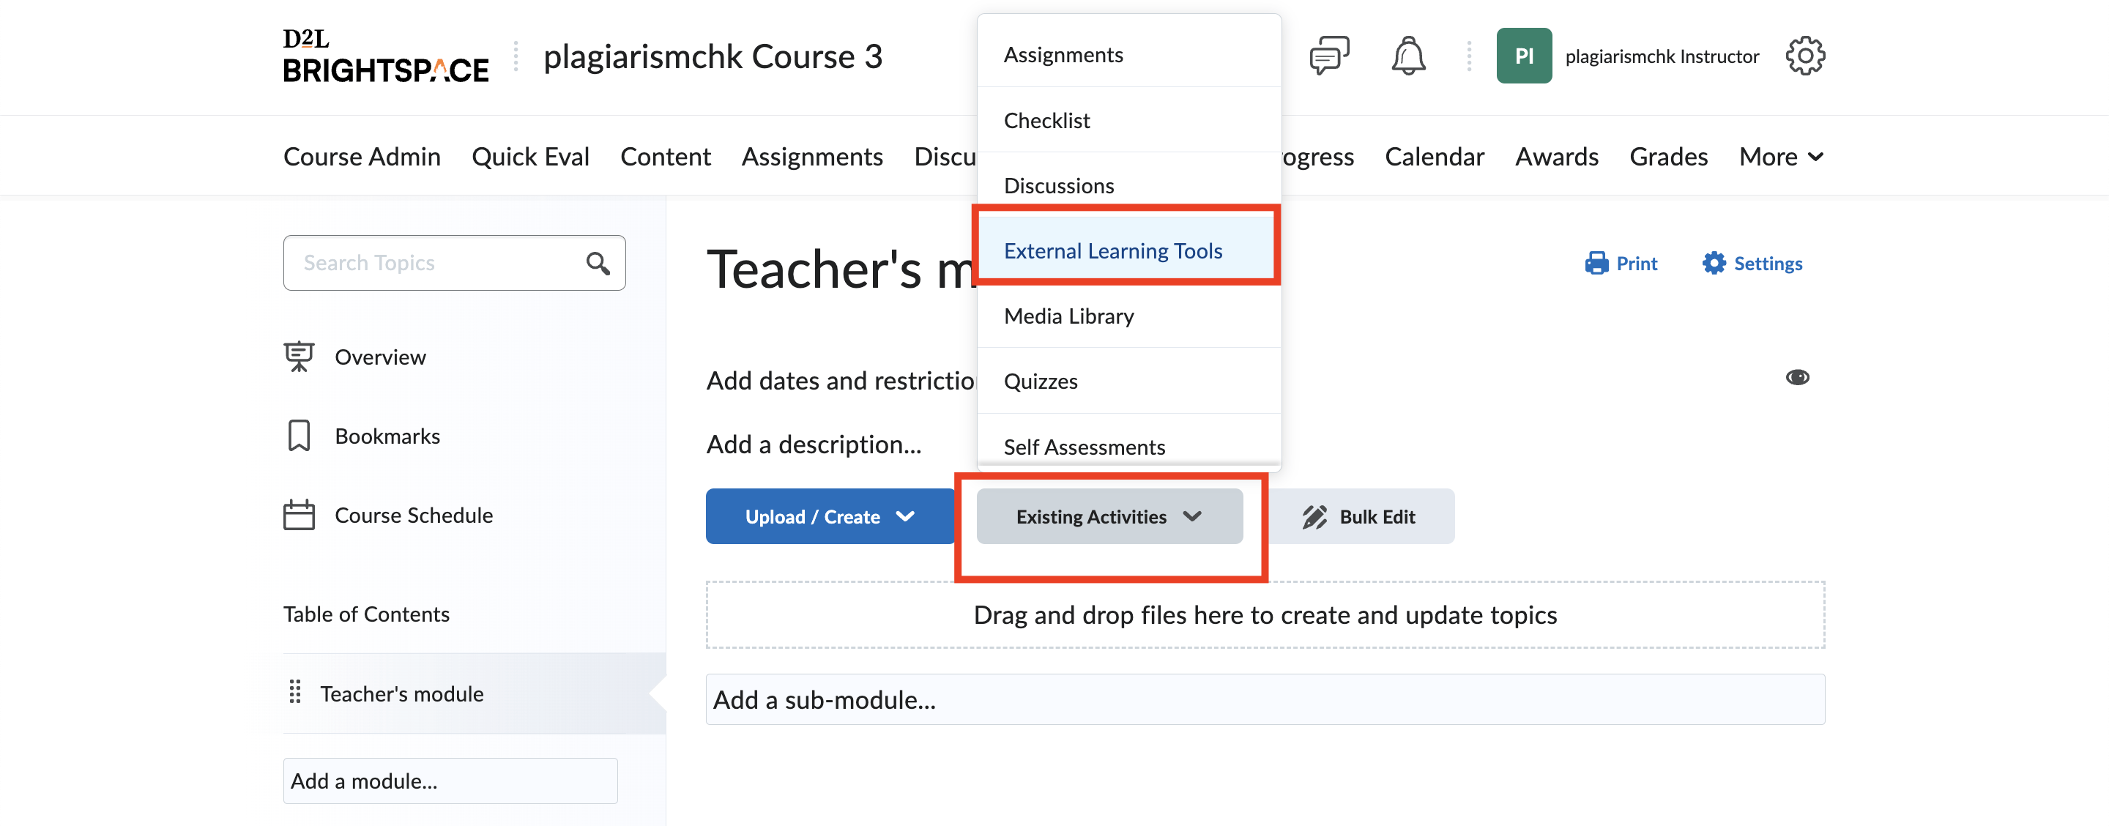The image size is (2109, 826).
Task: Click the Overview sidebar icon
Action: coord(297,357)
